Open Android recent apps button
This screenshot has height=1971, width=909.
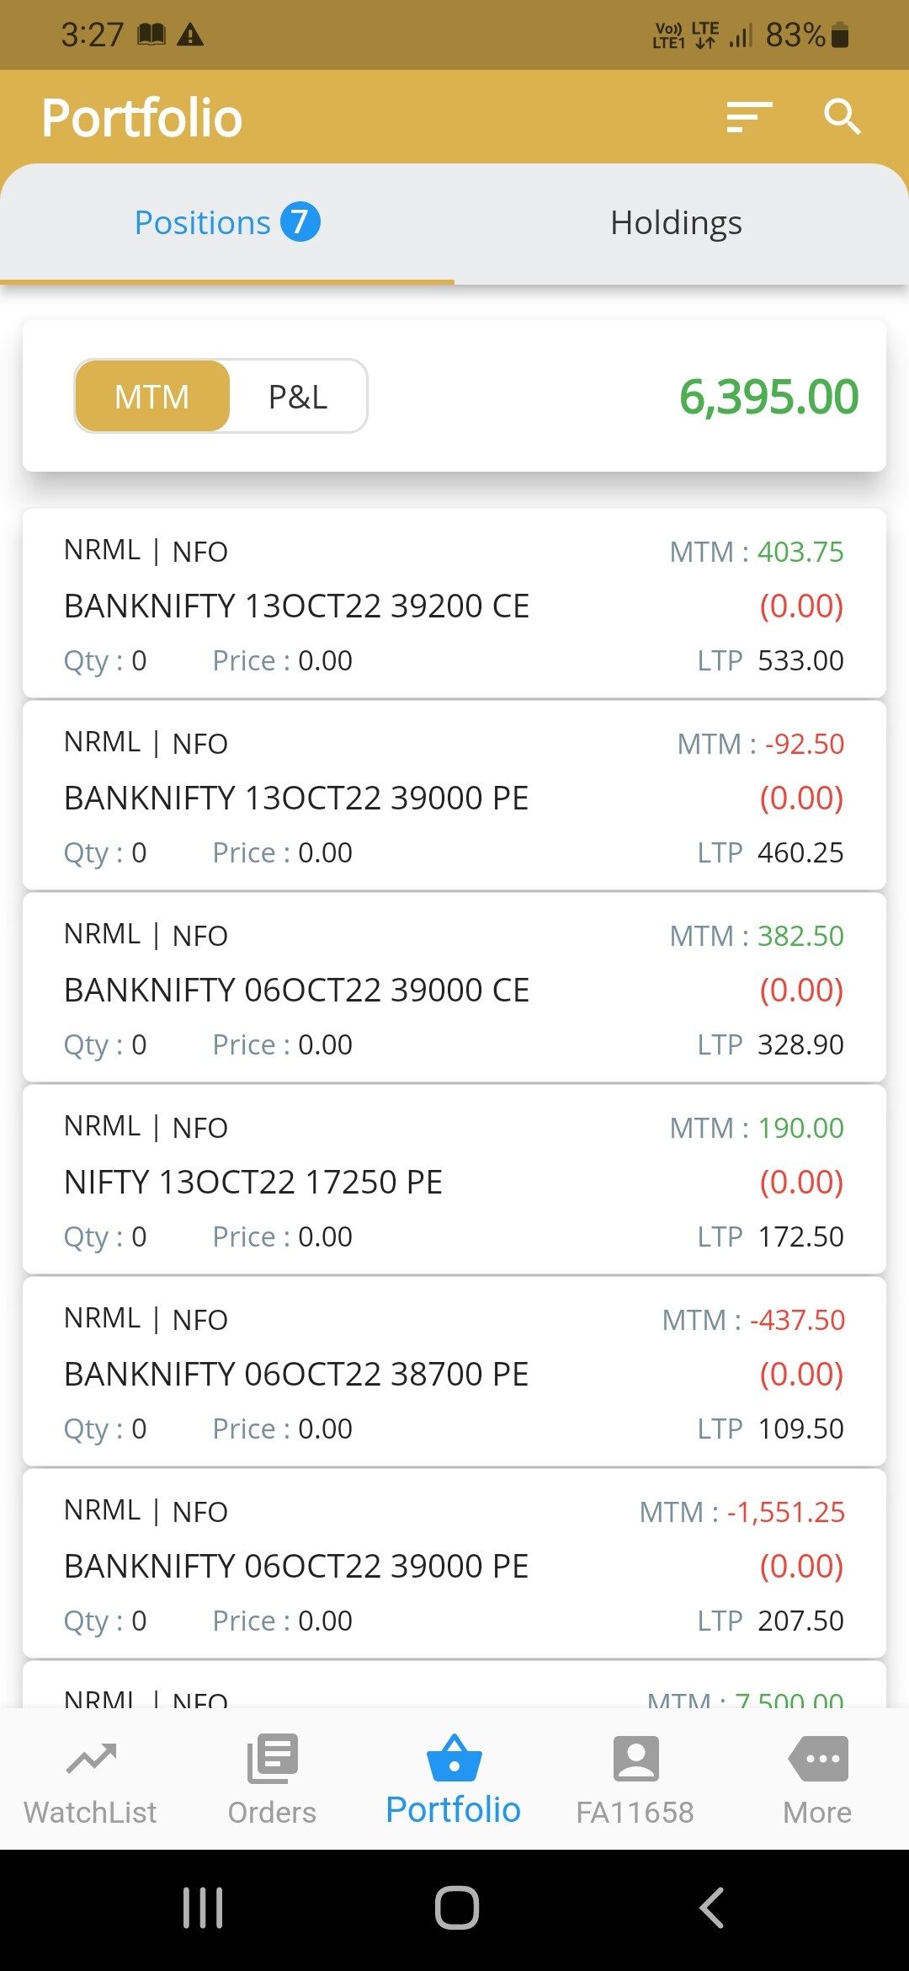[203, 1908]
